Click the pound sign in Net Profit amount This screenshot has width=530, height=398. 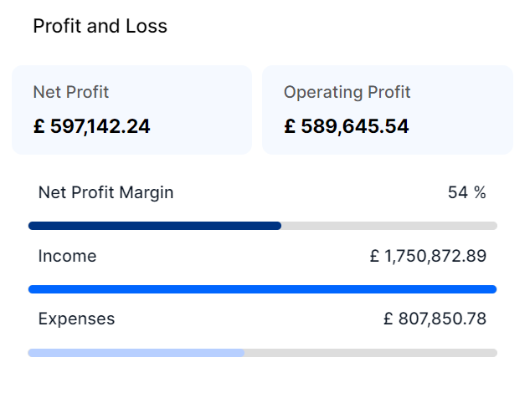point(39,127)
